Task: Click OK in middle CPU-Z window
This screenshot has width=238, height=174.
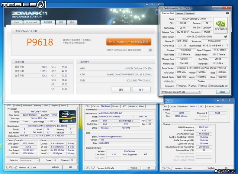Action: [149, 168]
